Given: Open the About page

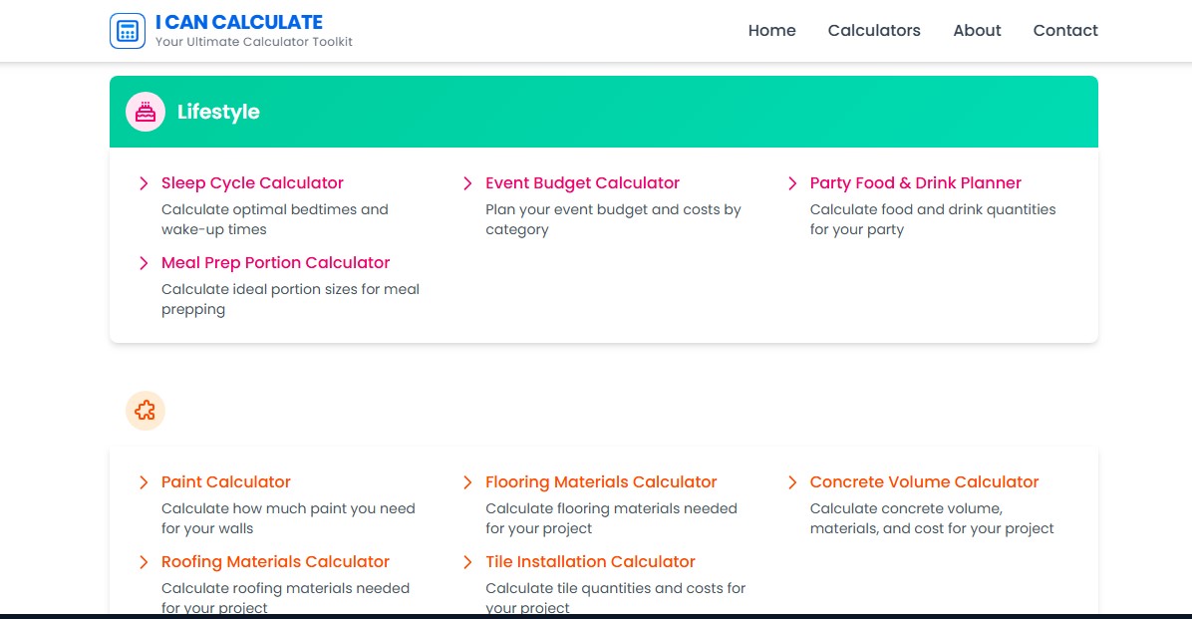Looking at the screenshot, I should point(977,30).
